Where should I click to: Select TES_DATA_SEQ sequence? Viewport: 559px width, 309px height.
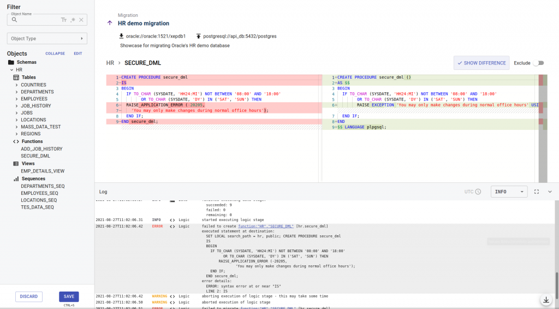click(x=37, y=207)
